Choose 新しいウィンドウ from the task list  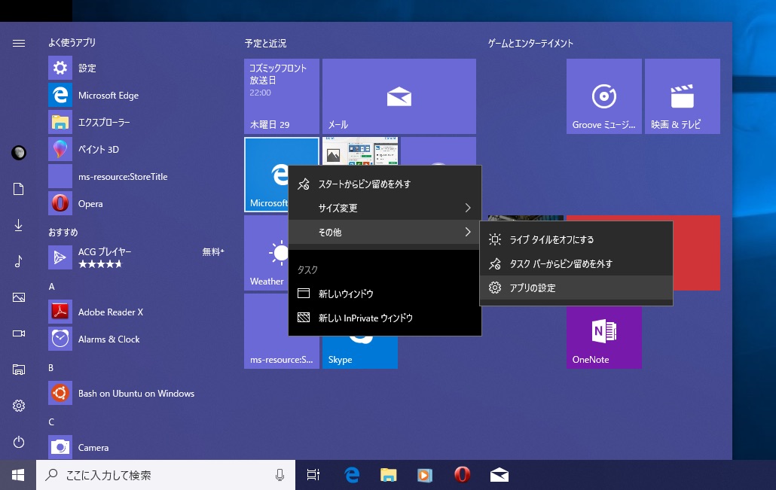click(x=384, y=294)
